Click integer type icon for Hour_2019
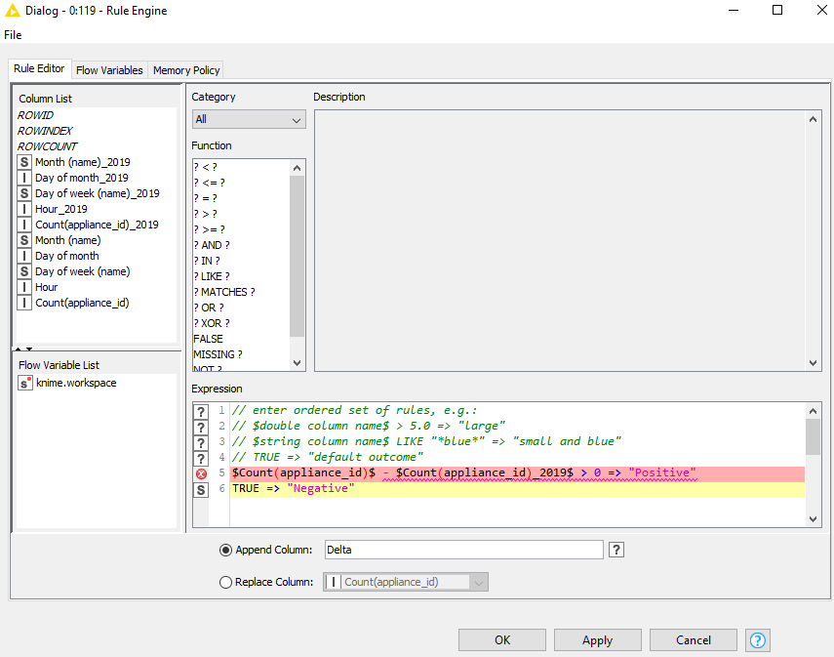 [x=24, y=209]
